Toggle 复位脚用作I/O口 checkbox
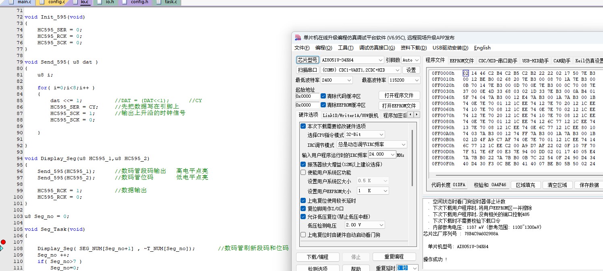Image resolution: width=603 pixels, height=271 pixels. 303,209
